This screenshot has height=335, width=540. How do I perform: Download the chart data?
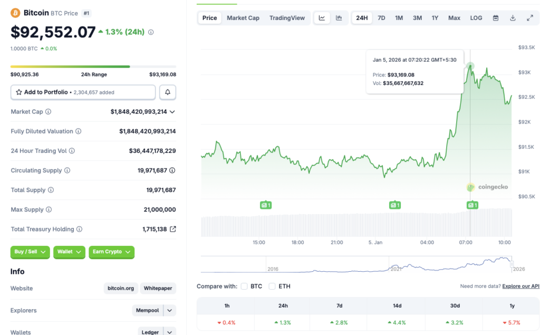click(x=512, y=17)
